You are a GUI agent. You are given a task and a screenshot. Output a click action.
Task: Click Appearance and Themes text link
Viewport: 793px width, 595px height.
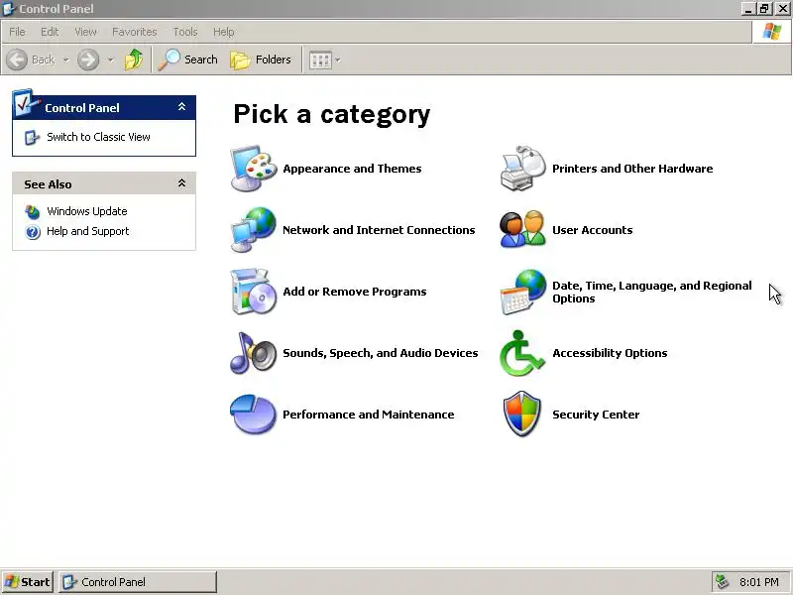[x=352, y=169]
